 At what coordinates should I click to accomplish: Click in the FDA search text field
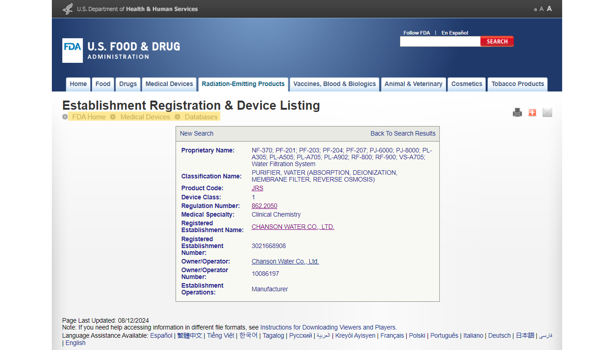440,42
